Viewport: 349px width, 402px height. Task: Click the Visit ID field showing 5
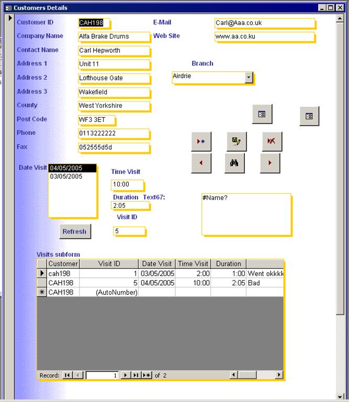click(x=129, y=231)
